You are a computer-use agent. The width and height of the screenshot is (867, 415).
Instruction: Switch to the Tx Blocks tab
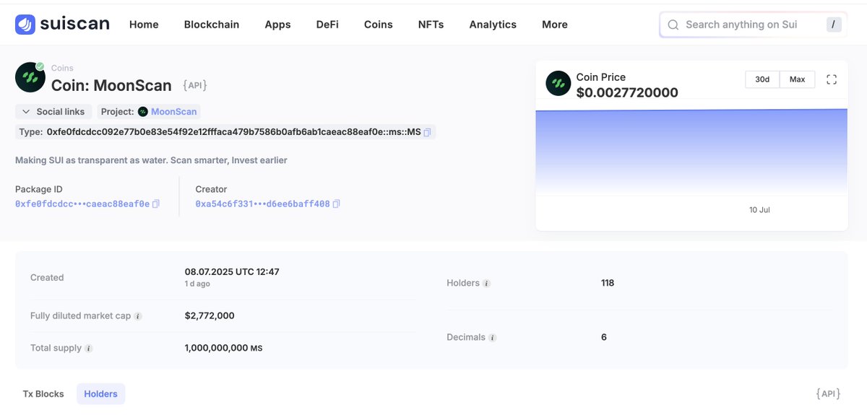[x=43, y=394]
